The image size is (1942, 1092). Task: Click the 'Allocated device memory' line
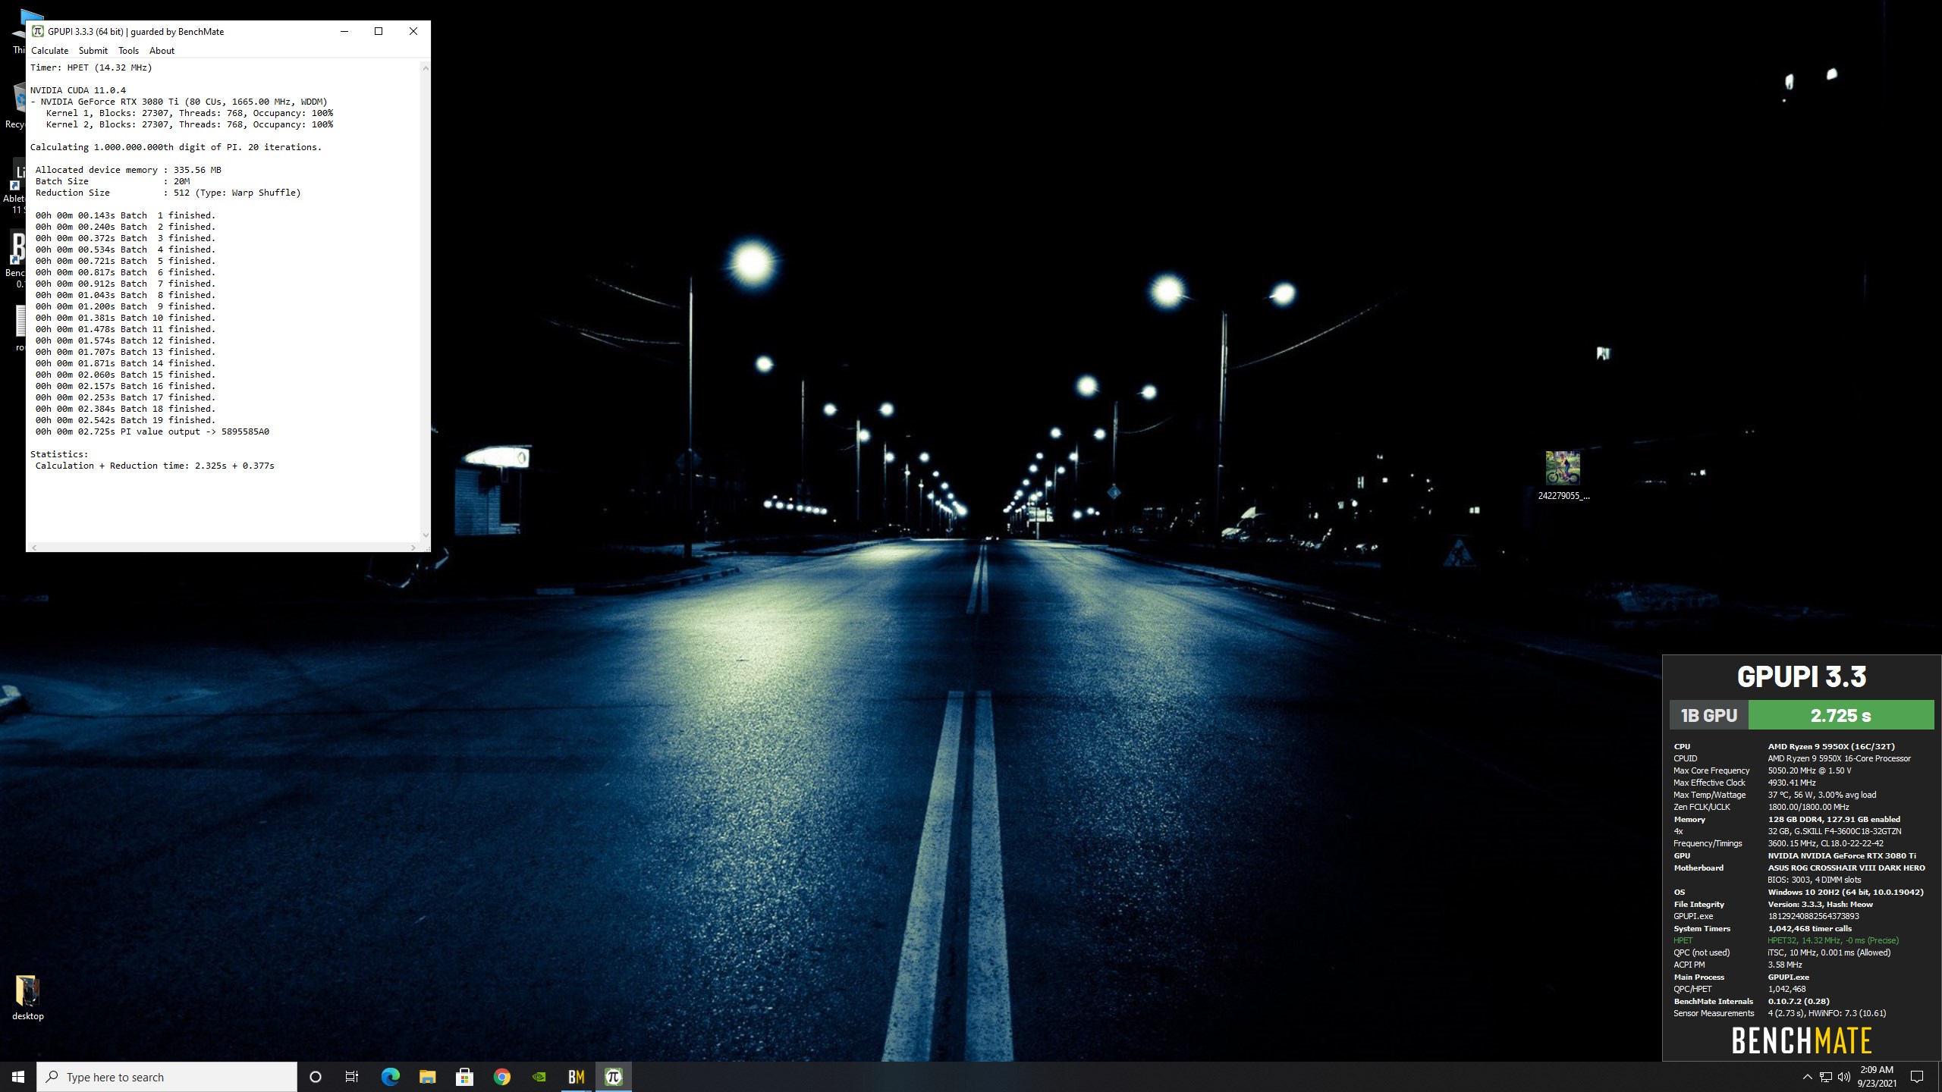point(128,170)
